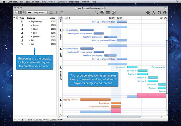The height and width of the screenshot is (126, 181).
Task: Click the level resources toolbar icon
Action: click(97, 13)
